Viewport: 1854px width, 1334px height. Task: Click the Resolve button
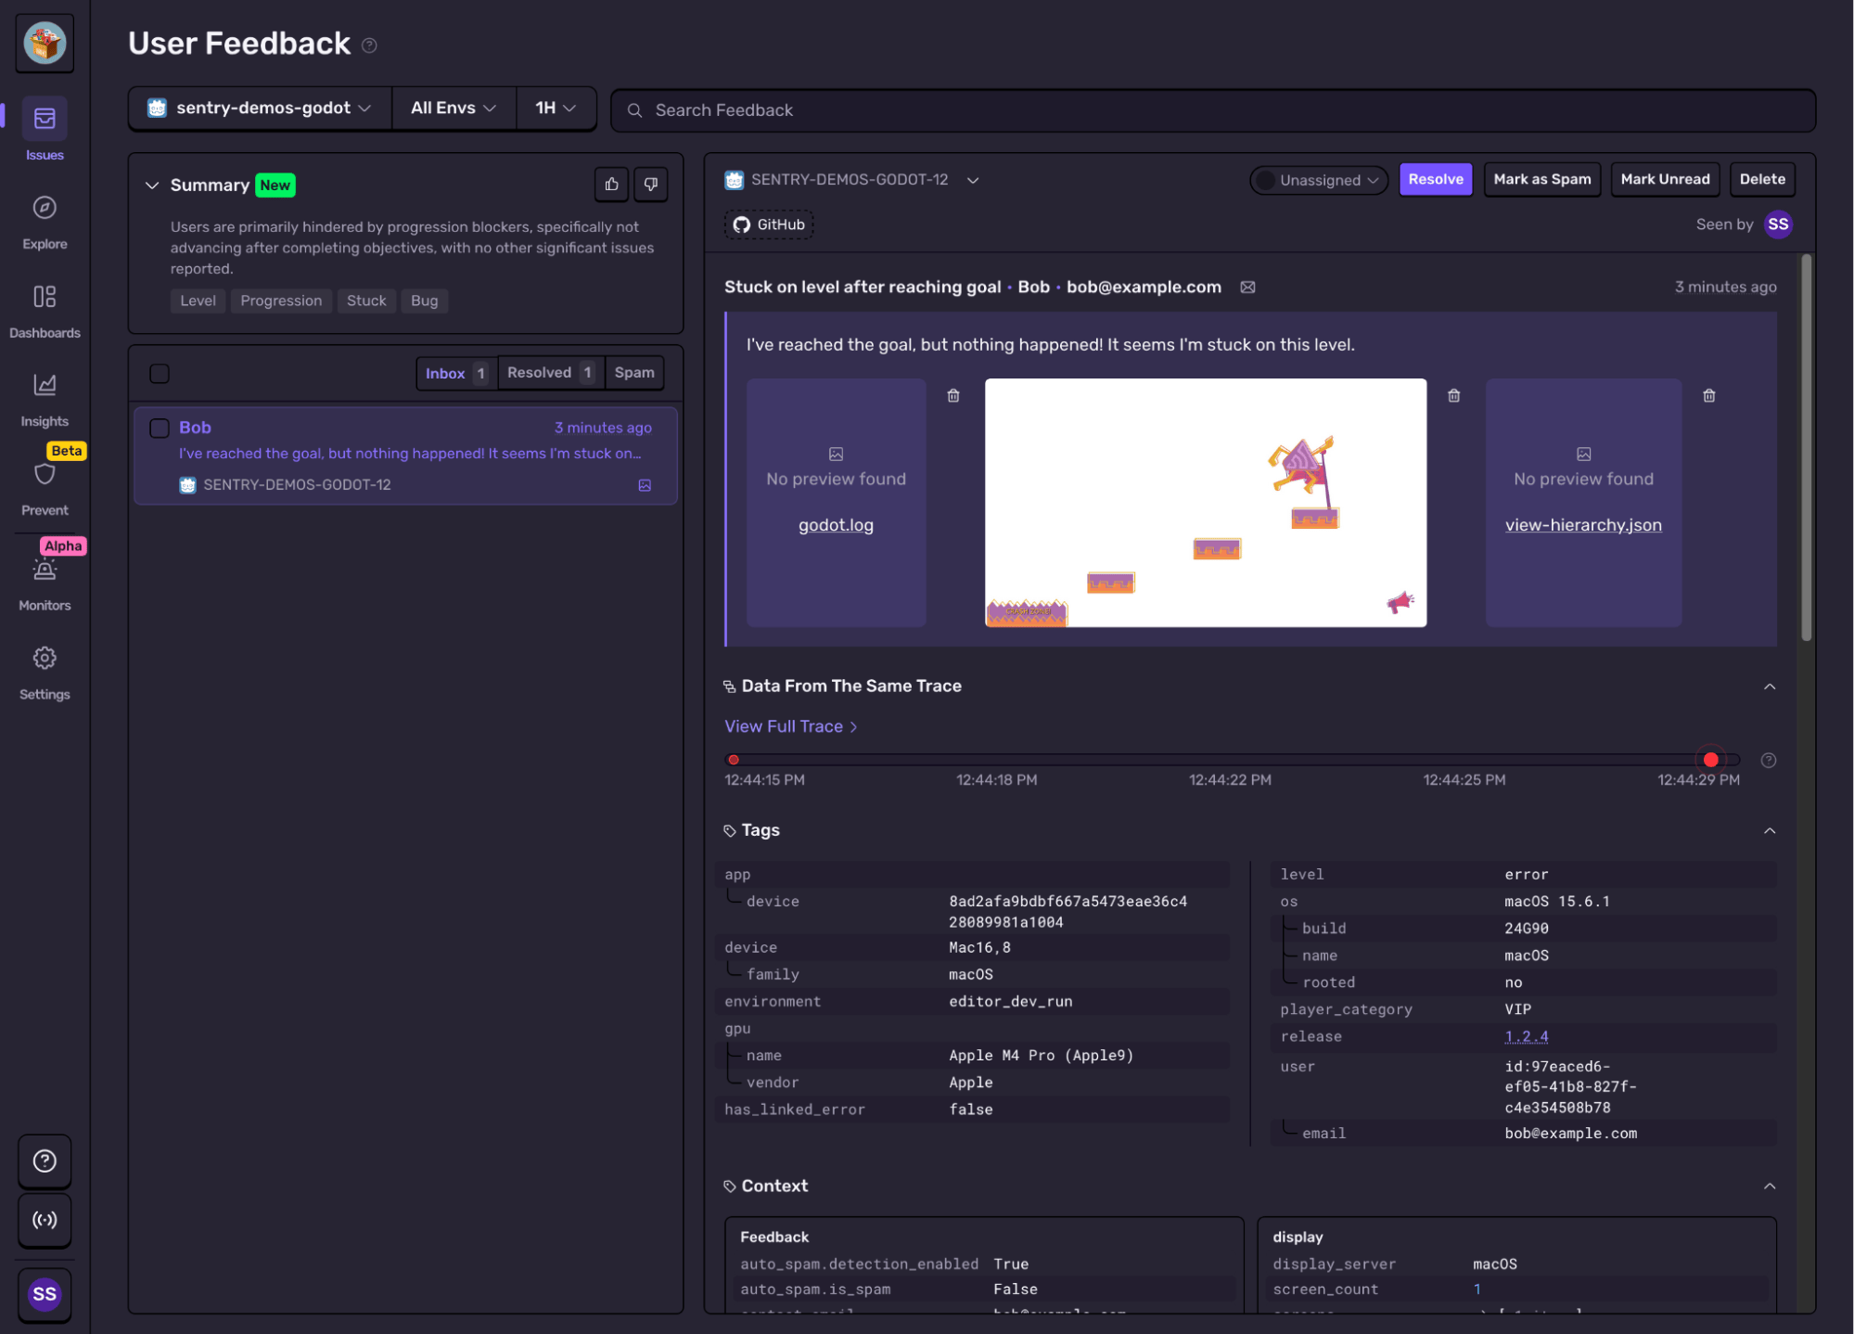coord(1435,179)
